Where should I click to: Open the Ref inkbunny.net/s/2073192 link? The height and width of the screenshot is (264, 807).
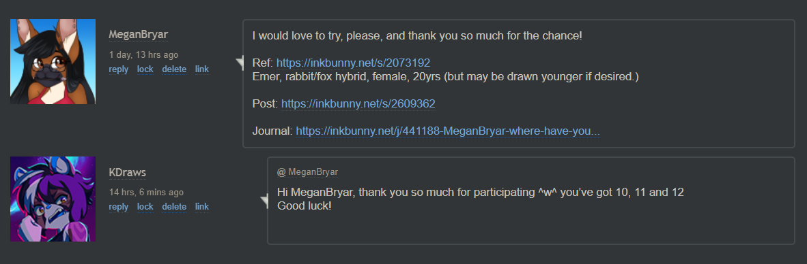(353, 63)
